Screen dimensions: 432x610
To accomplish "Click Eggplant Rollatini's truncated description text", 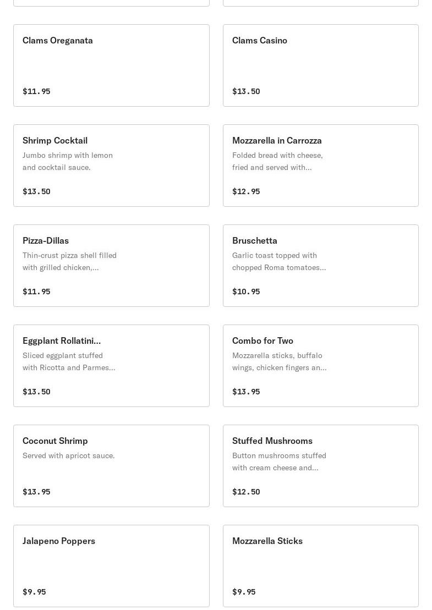I will click(x=69, y=361).
